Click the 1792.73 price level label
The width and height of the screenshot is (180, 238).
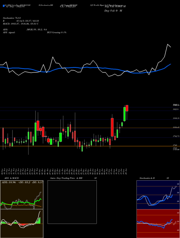(x=176, y=136)
